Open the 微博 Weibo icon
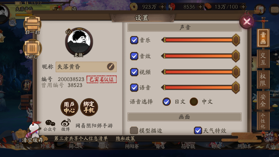This screenshot has width=279, height=157. point(65,125)
